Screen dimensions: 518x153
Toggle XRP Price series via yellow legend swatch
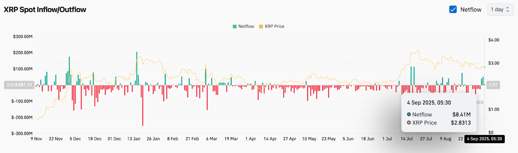click(261, 26)
